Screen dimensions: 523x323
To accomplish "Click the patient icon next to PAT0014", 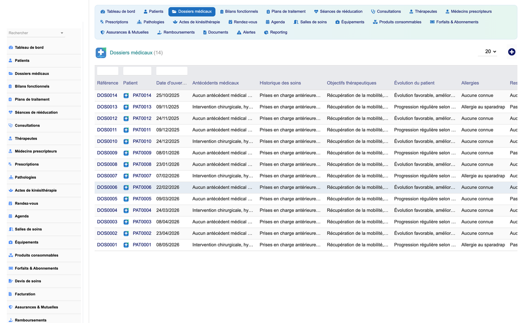I will pos(126,96).
